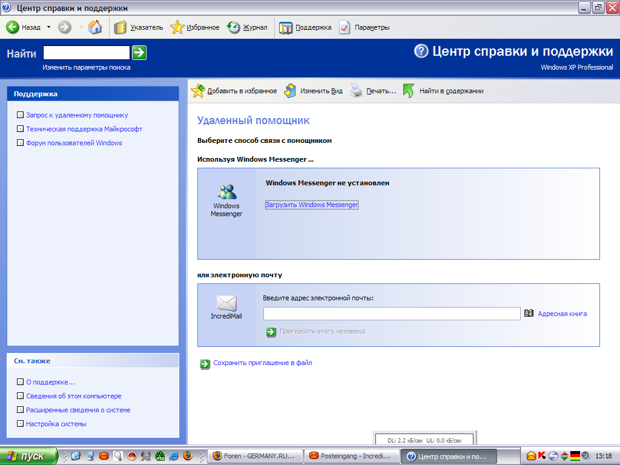
Task: Switch to Foren - GERMANY.RU taskbar window
Action: point(256,456)
